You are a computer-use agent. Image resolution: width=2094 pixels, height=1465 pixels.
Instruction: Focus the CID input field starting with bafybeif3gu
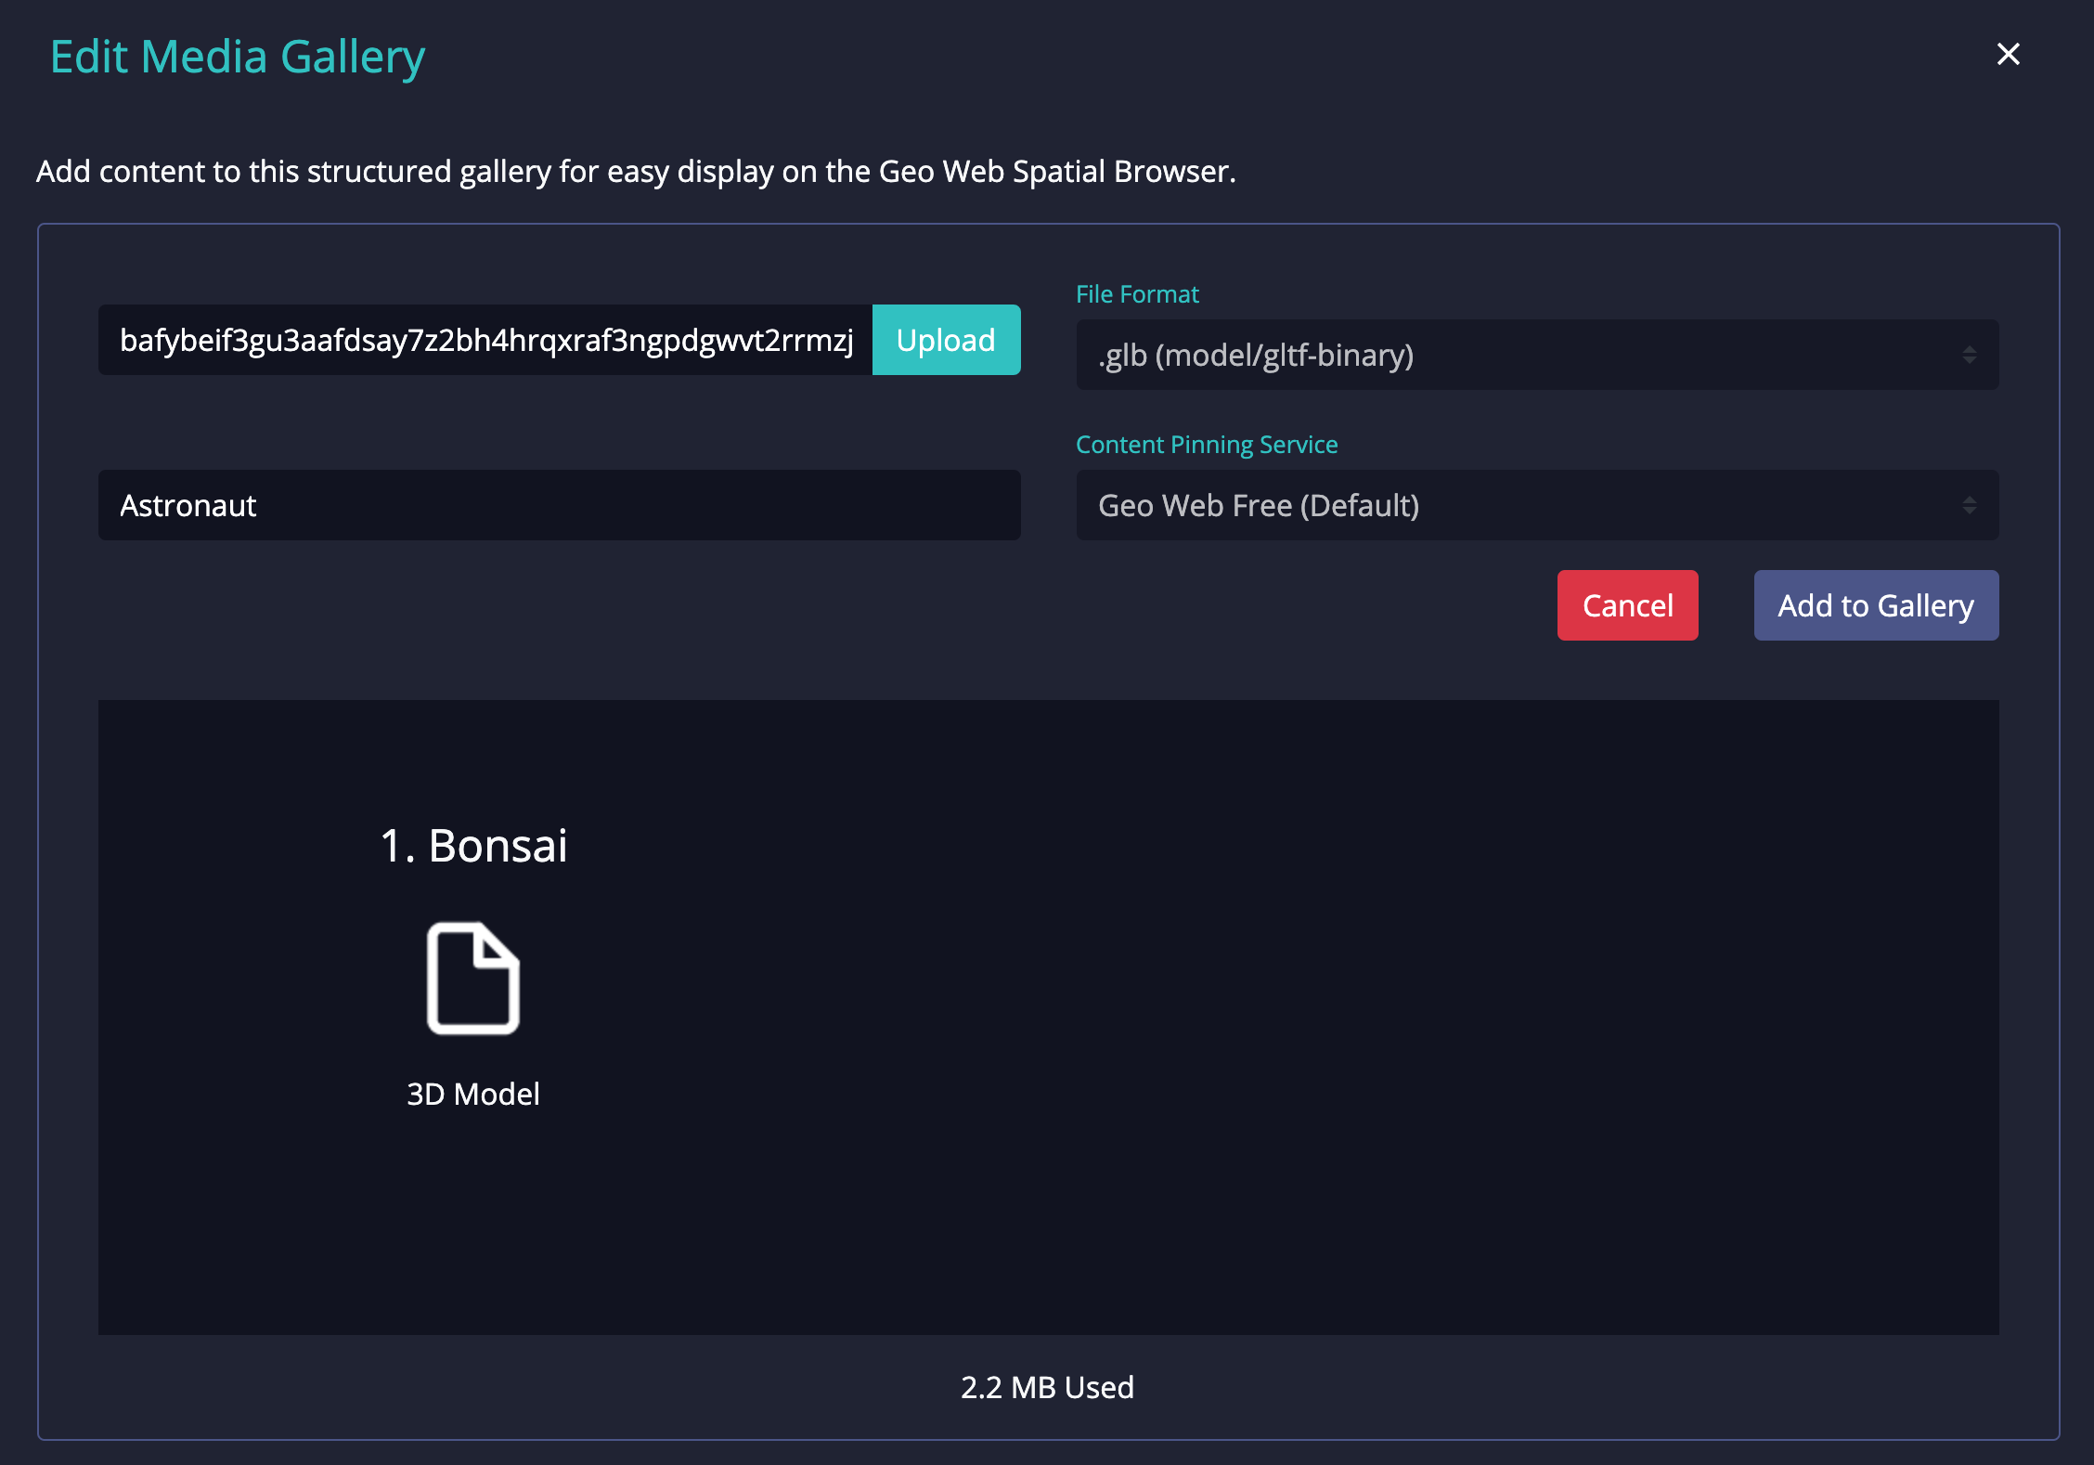pyautogui.click(x=485, y=340)
